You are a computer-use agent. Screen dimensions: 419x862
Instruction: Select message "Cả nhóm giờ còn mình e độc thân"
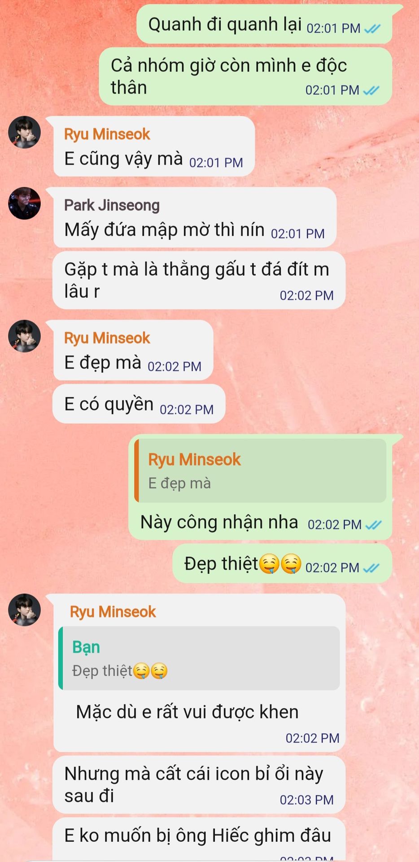click(x=245, y=76)
